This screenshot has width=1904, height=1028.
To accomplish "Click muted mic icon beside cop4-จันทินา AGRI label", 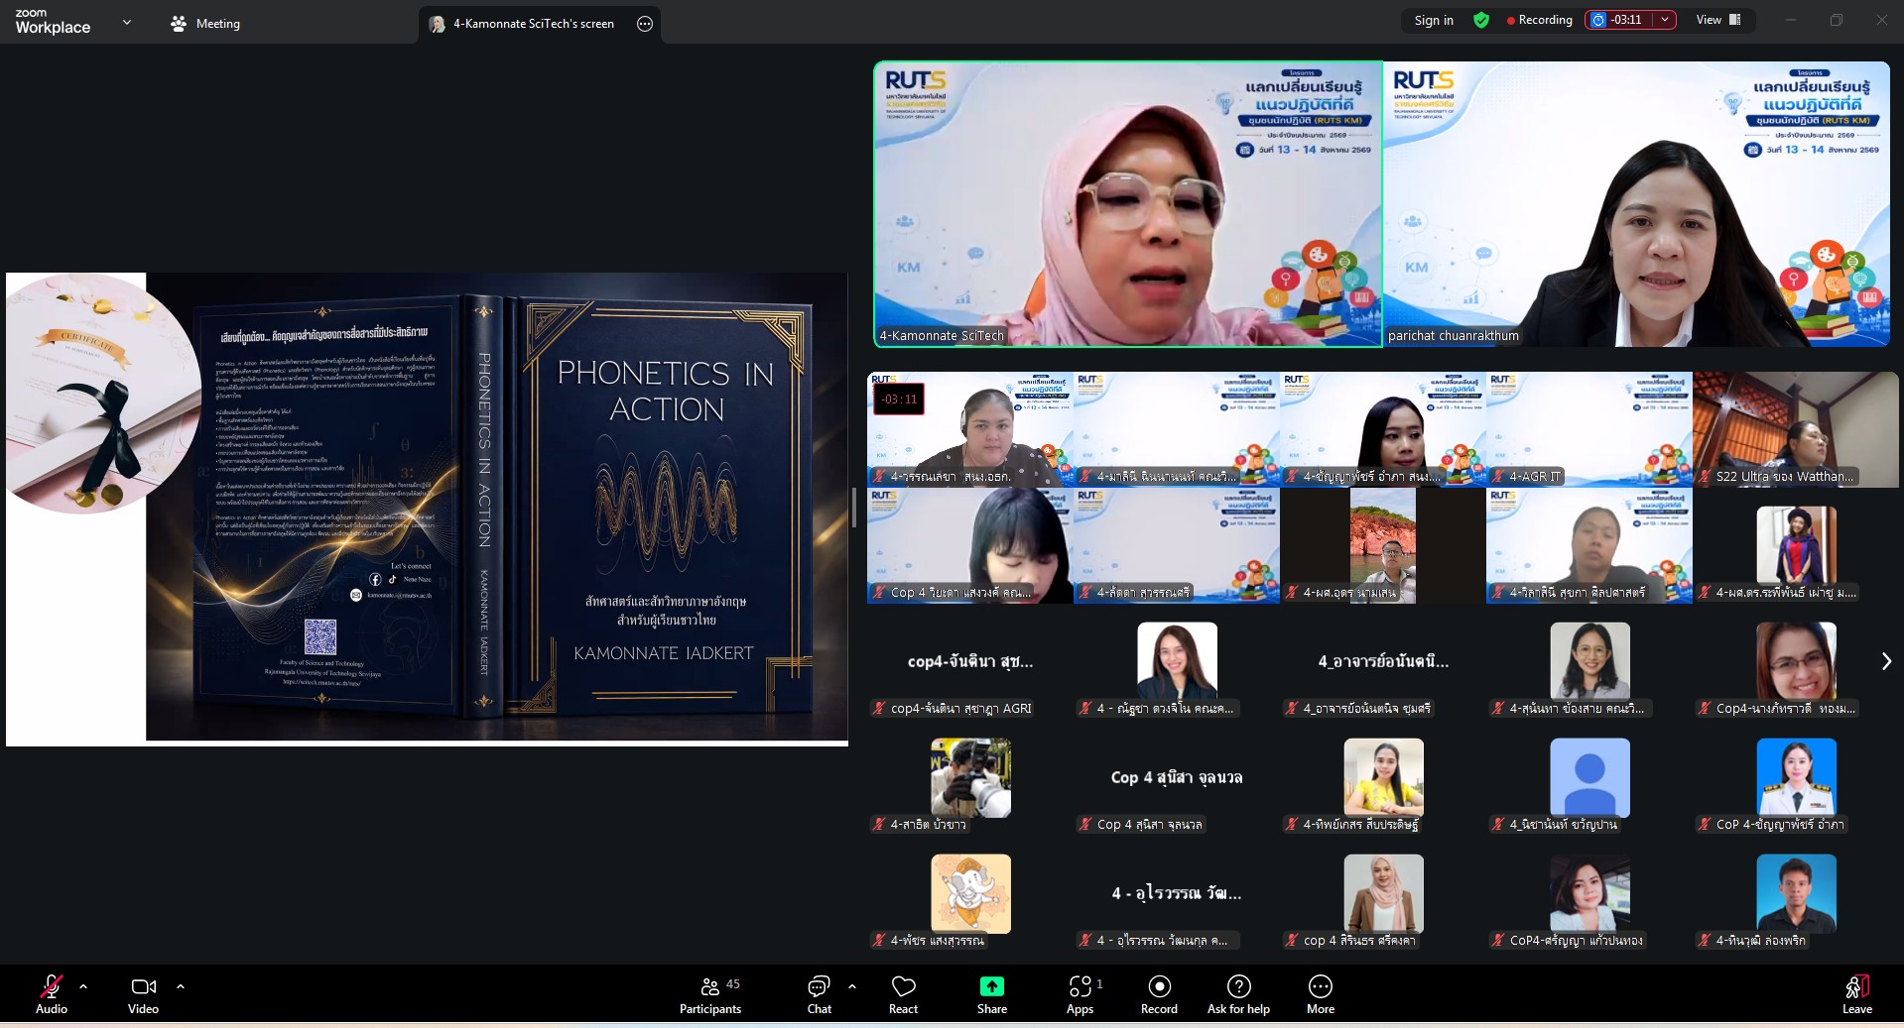I will tap(879, 709).
